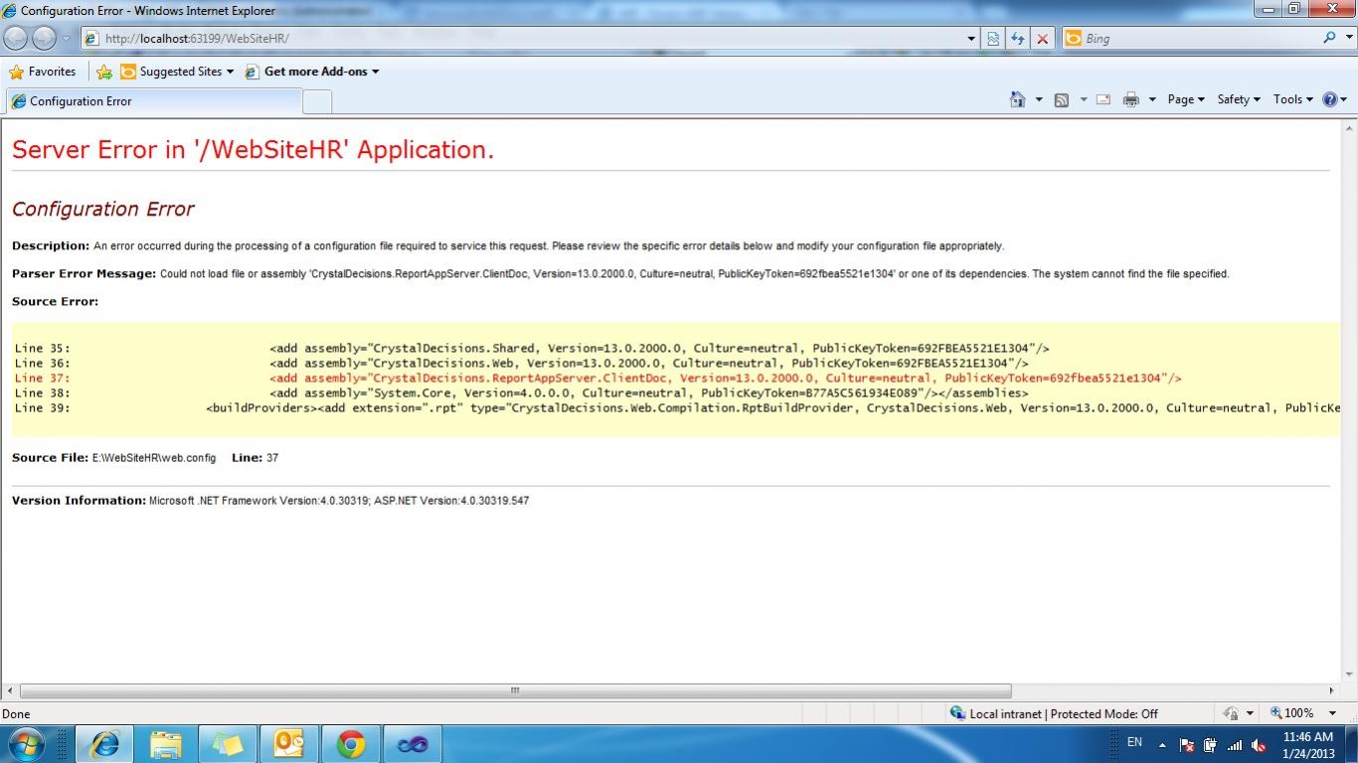Toggle the Compatibility View icon
Image resolution: width=1358 pixels, height=763 pixels.
[x=993, y=39]
